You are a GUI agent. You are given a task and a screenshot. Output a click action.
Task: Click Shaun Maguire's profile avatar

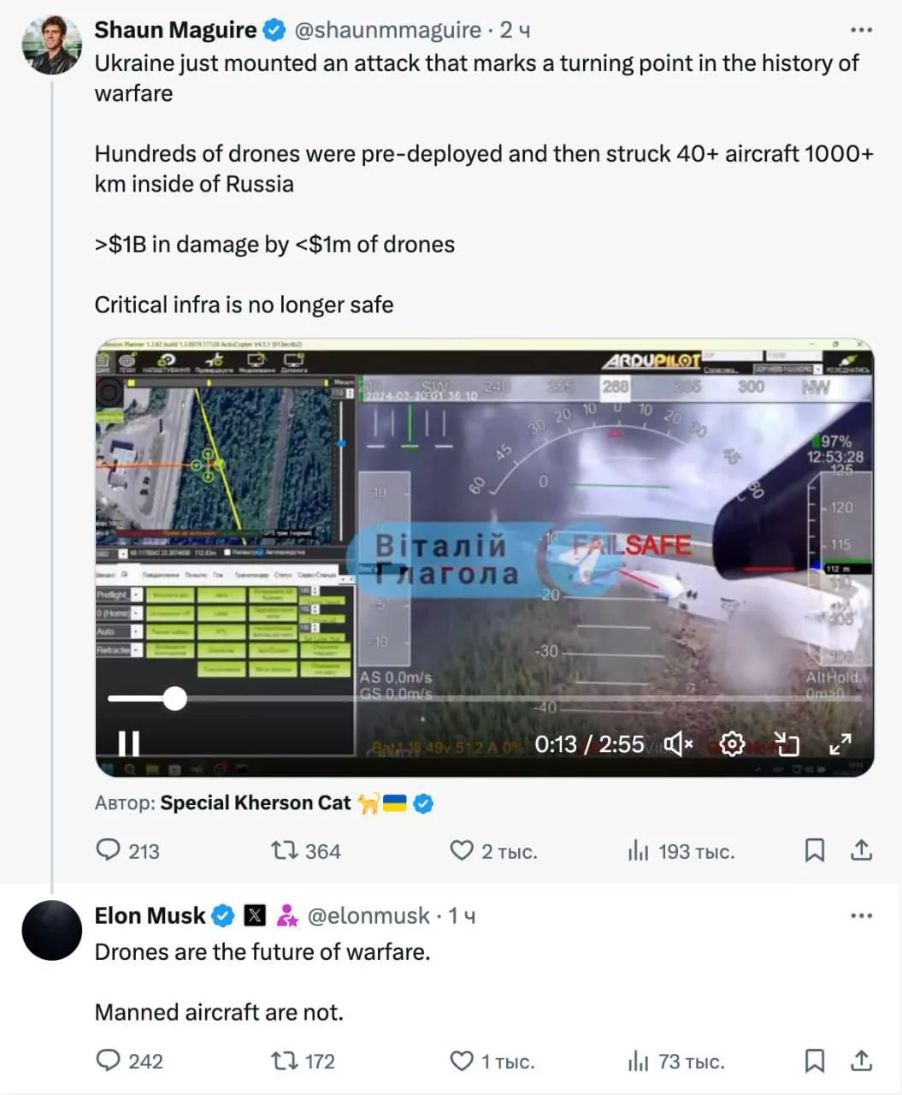coord(52,44)
